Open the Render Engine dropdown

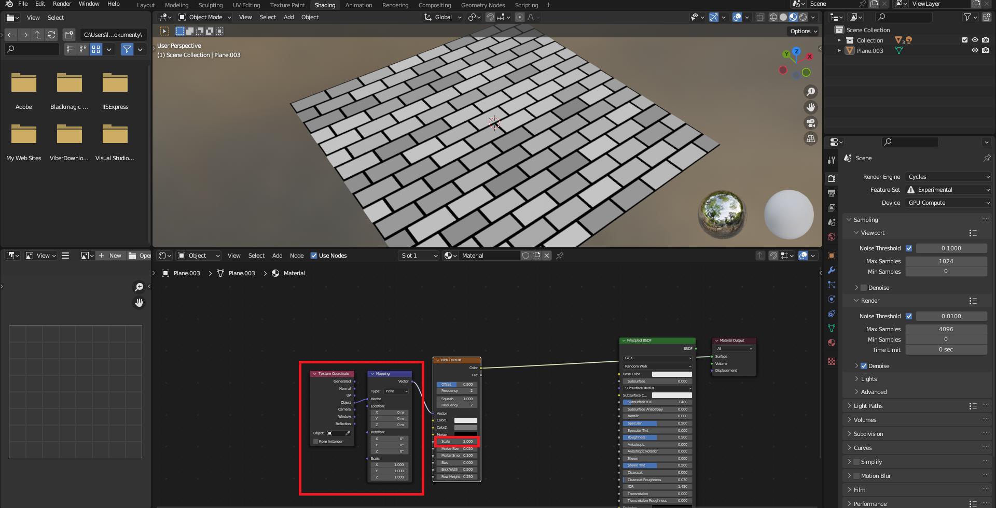(x=948, y=177)
